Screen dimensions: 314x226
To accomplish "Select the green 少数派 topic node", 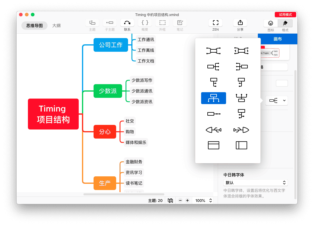I will (x=108, y=91).
